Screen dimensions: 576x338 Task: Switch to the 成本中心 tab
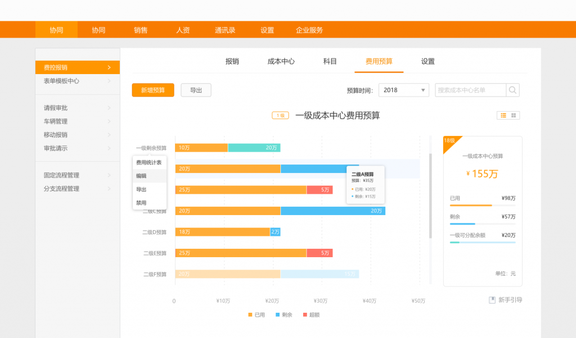tap(281, 61)
